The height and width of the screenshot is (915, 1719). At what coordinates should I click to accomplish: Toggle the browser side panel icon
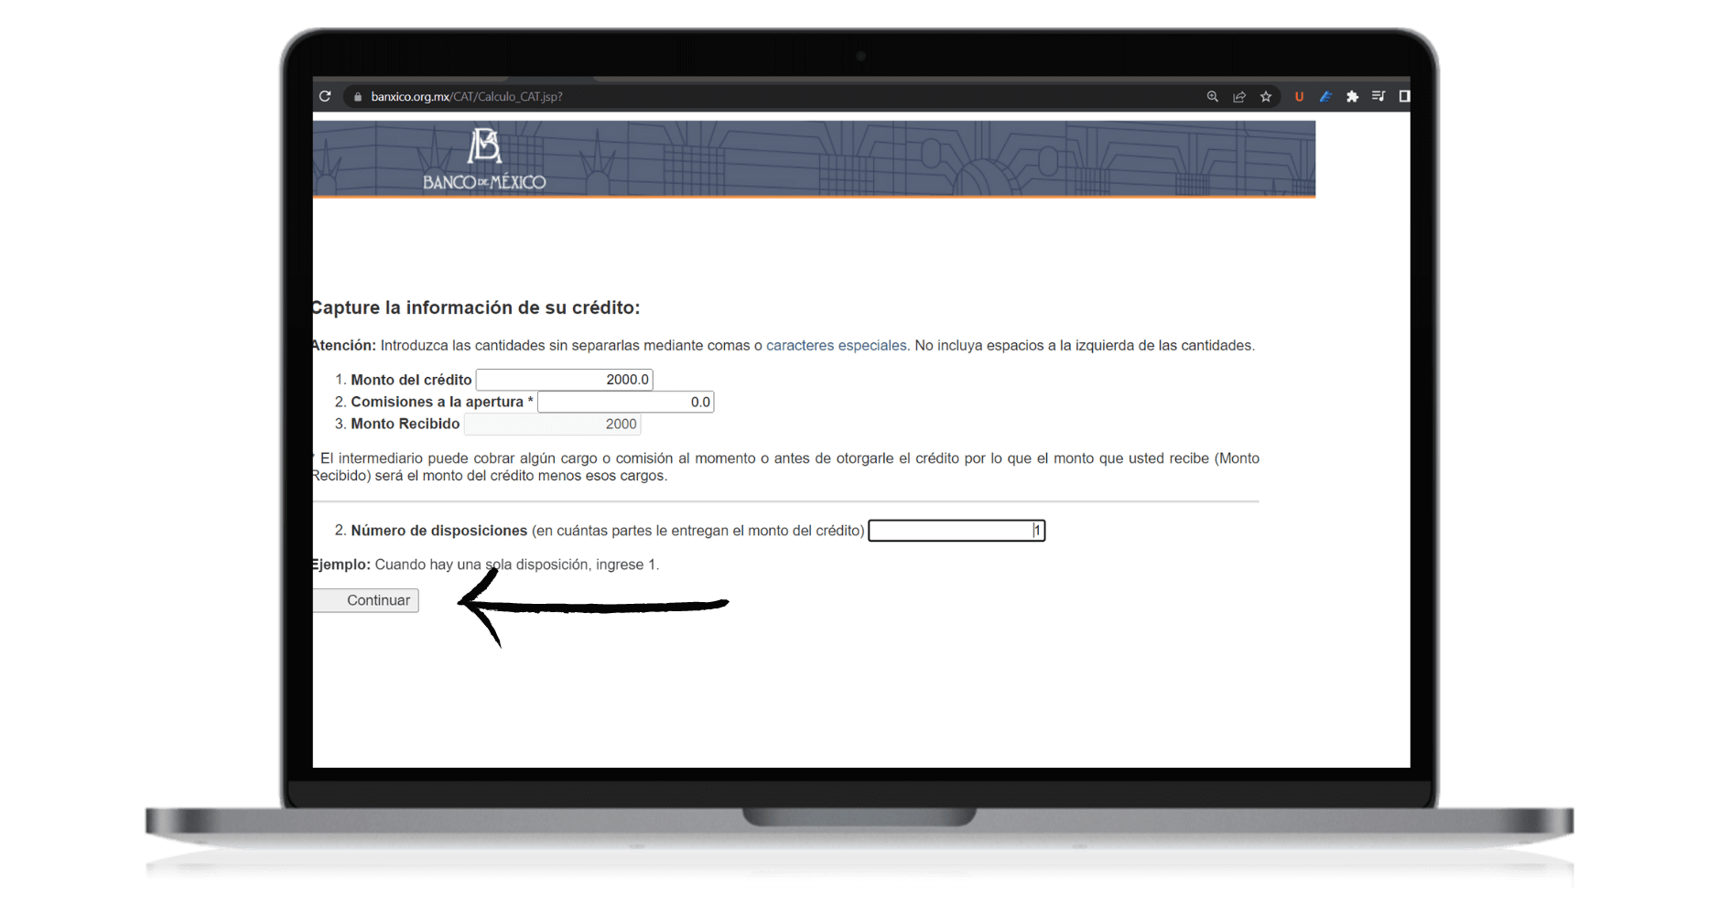click(x=1404, y=96)
